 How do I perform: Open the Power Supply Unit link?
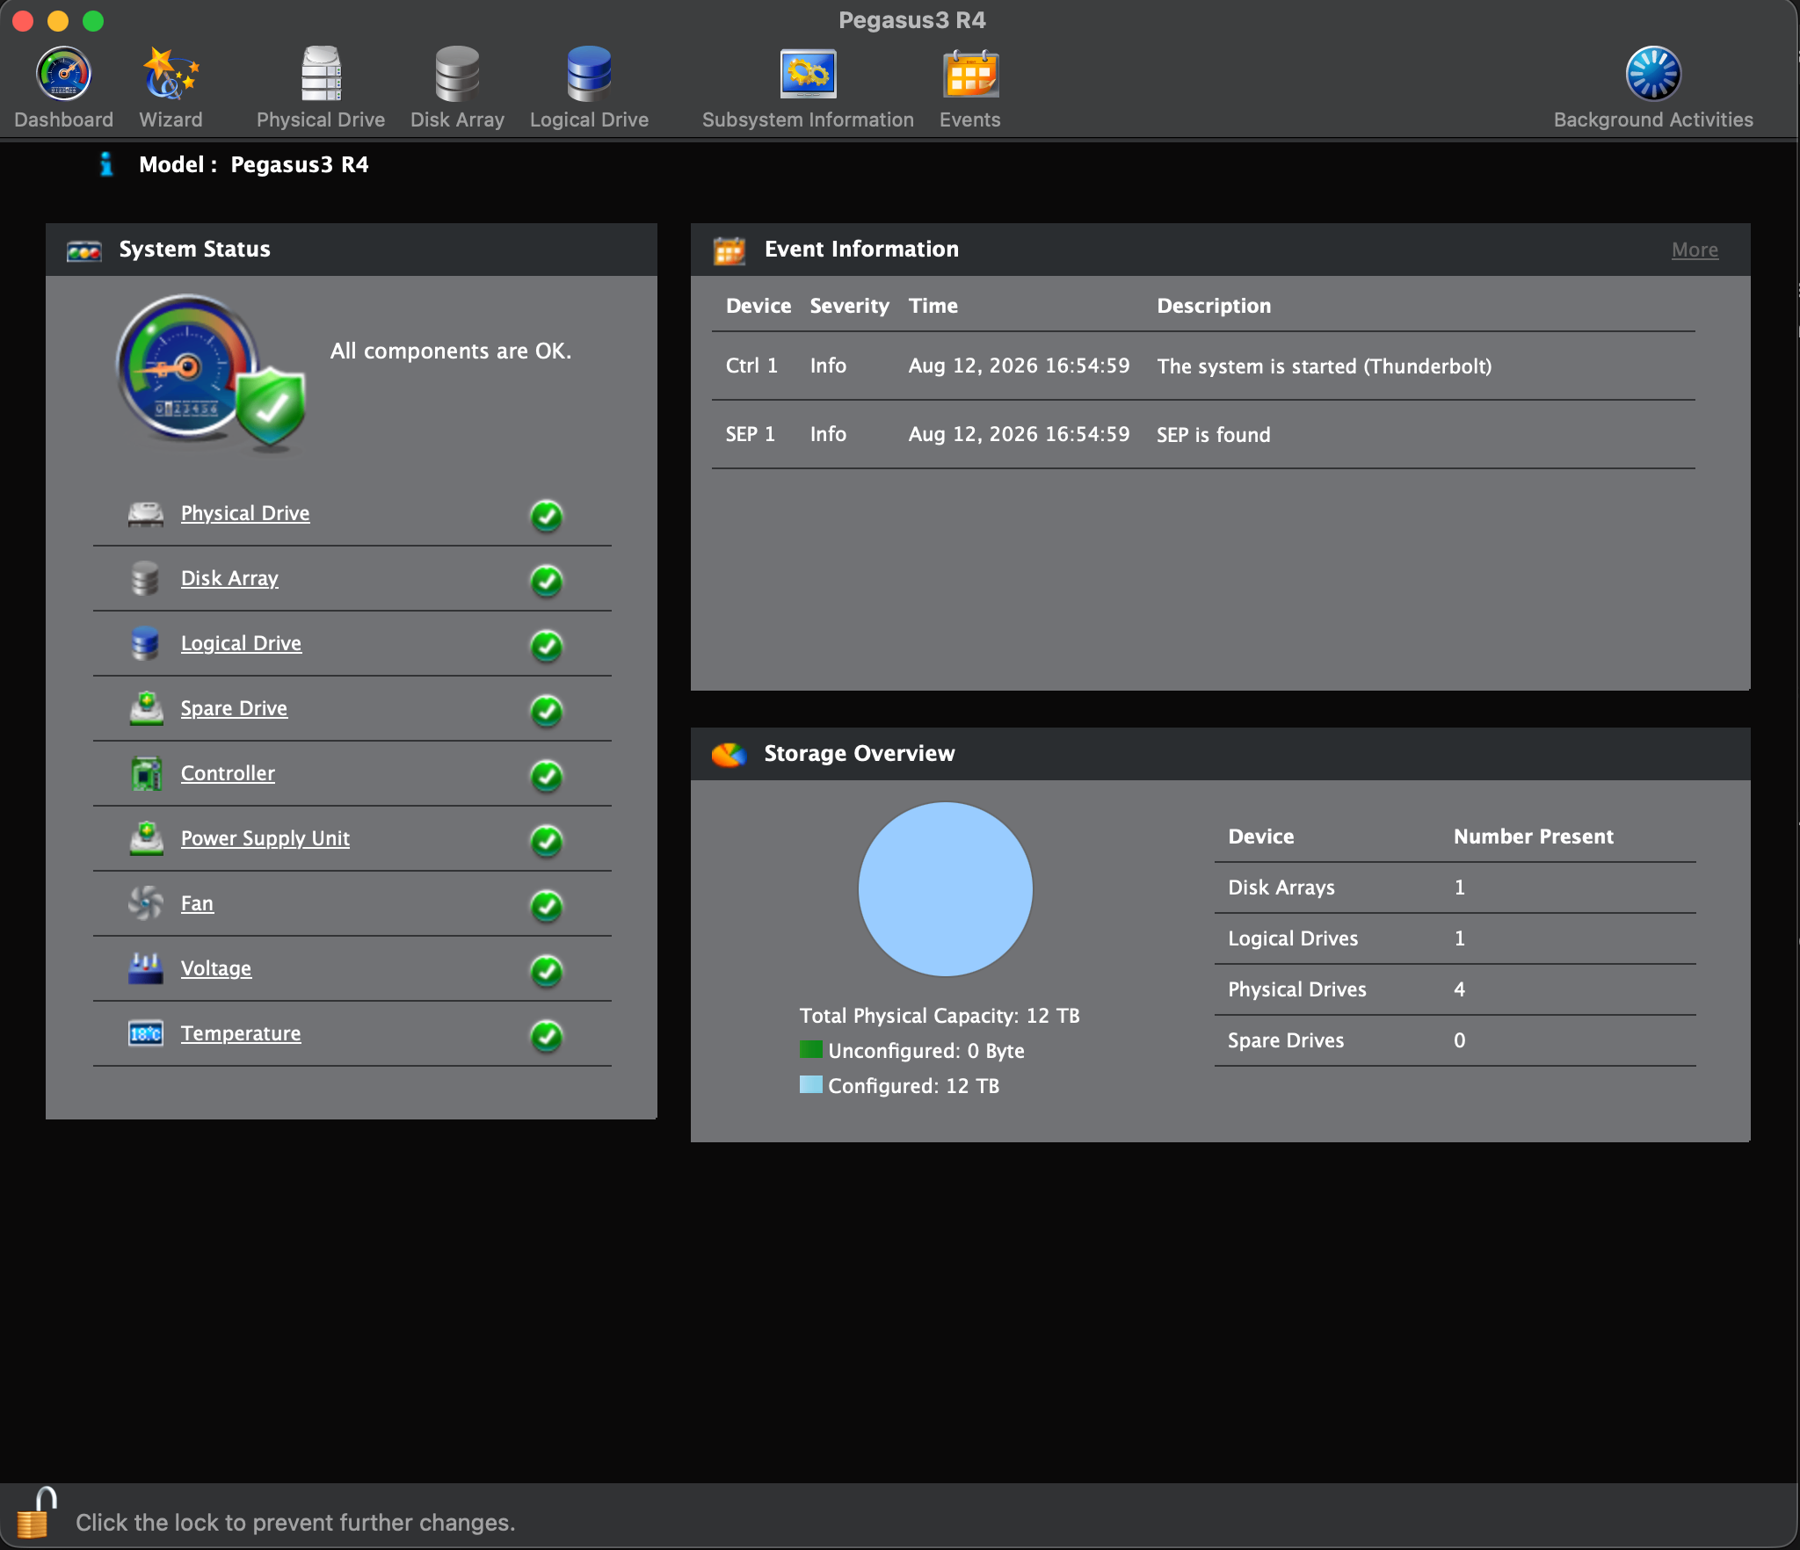pyautogui.click(x=265, y=838)
